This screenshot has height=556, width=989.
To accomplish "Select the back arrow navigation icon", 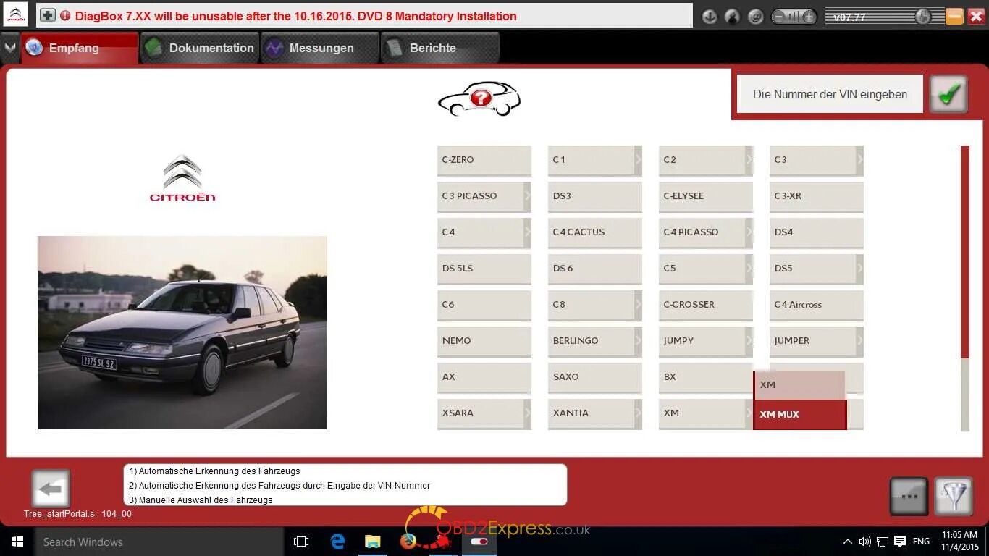I will [x=49, y=489].
